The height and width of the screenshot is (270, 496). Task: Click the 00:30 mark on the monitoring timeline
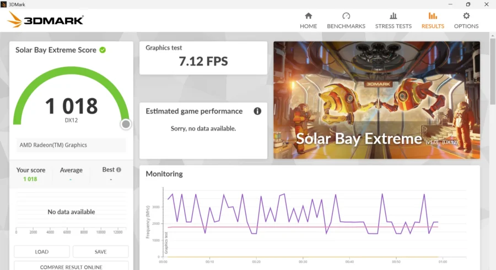[x=303, y=262]
